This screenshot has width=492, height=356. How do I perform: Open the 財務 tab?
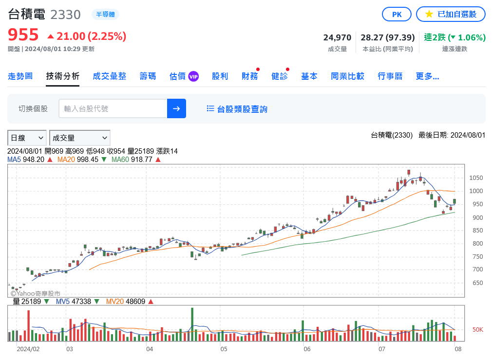pos(249,76)
